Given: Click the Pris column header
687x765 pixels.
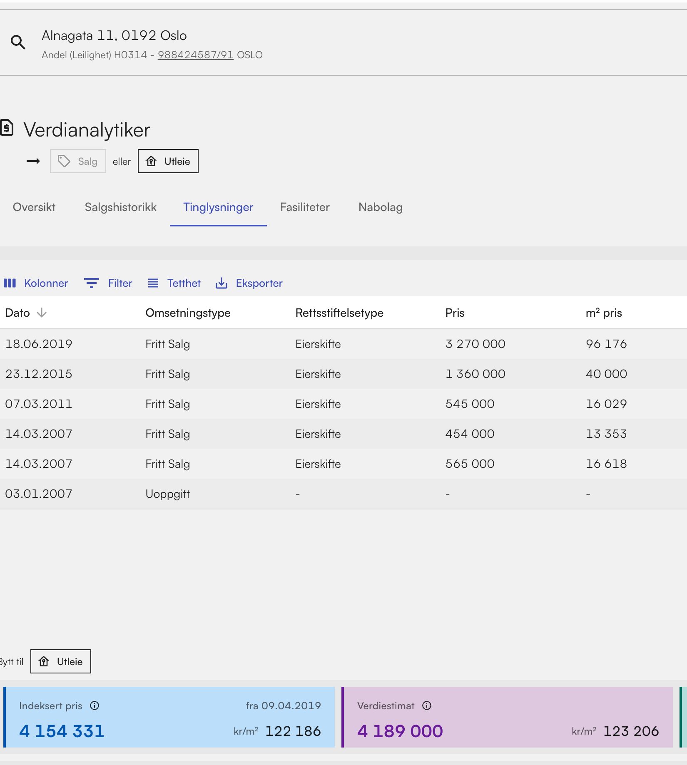Looking at the screenshot, I should 455,313.
